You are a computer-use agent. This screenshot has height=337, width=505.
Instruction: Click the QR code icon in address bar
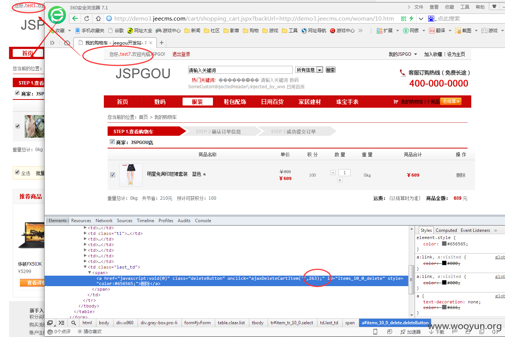(403, 18)
